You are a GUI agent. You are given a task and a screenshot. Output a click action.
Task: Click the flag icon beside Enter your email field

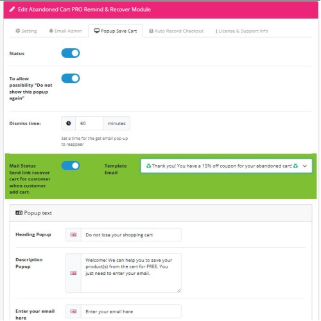[73, 311]
